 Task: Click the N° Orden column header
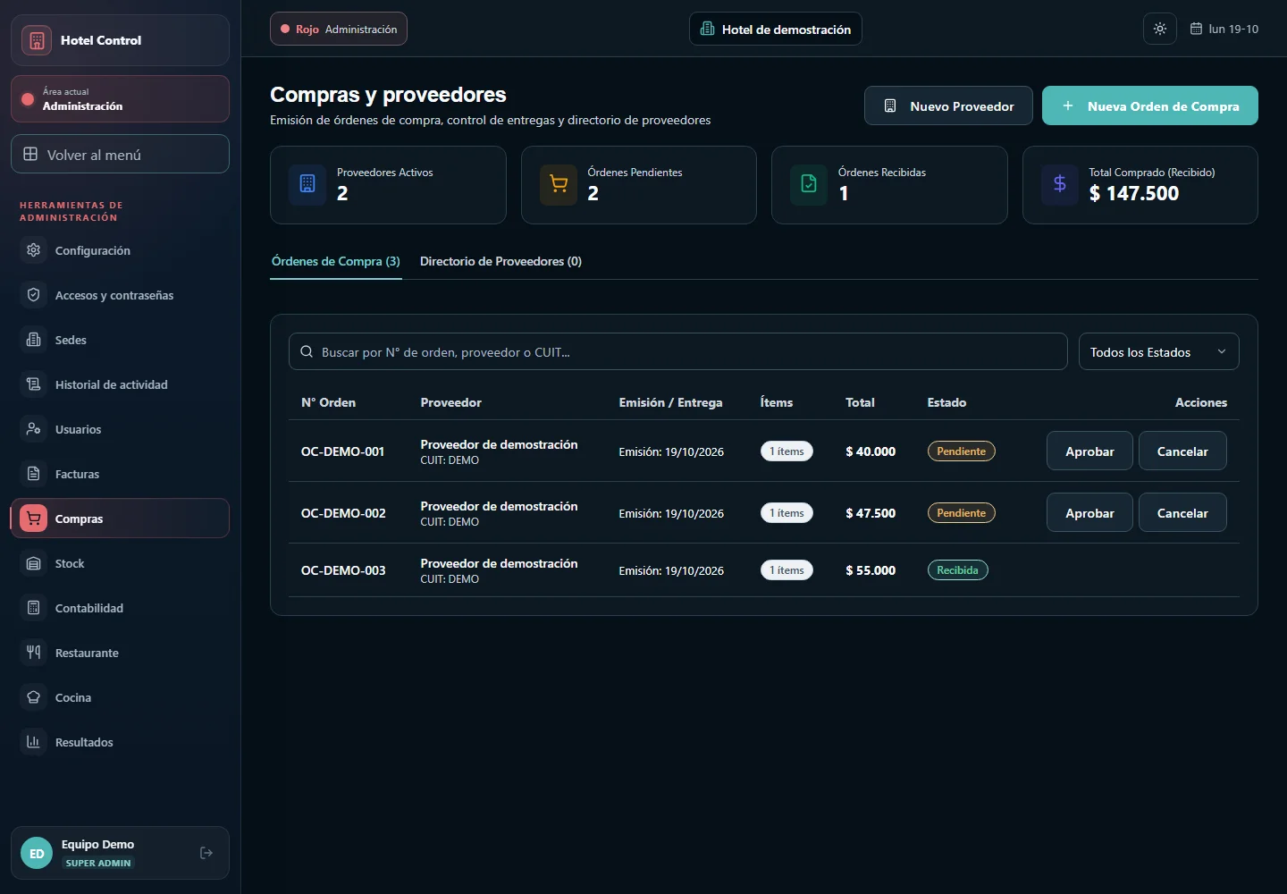[328, 402]
